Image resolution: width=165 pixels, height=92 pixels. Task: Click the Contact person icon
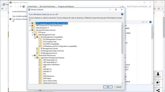[158, 74]
